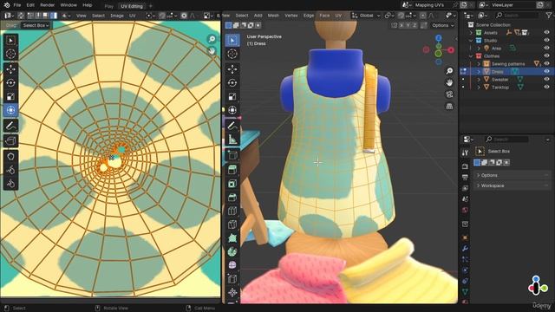This screenshot has width=555, height=312.
Task: Hide the Tanktop object with eye icon
Action: 546,87
